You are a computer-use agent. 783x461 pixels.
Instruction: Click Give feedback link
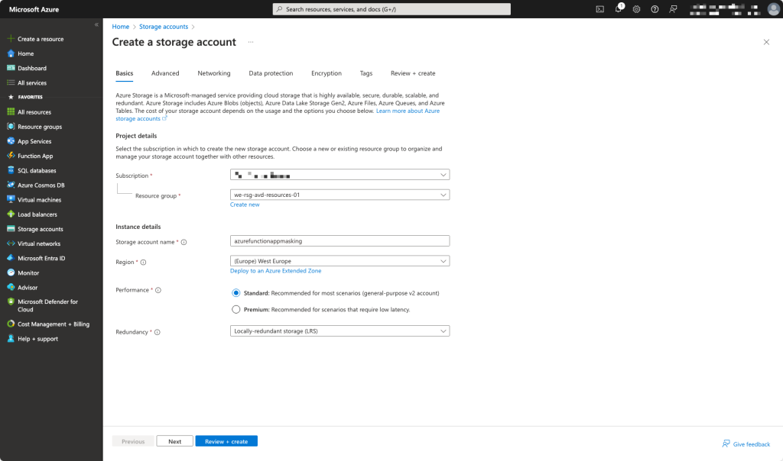746,444
